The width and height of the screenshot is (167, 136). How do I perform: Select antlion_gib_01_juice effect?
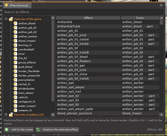point(108,35)
